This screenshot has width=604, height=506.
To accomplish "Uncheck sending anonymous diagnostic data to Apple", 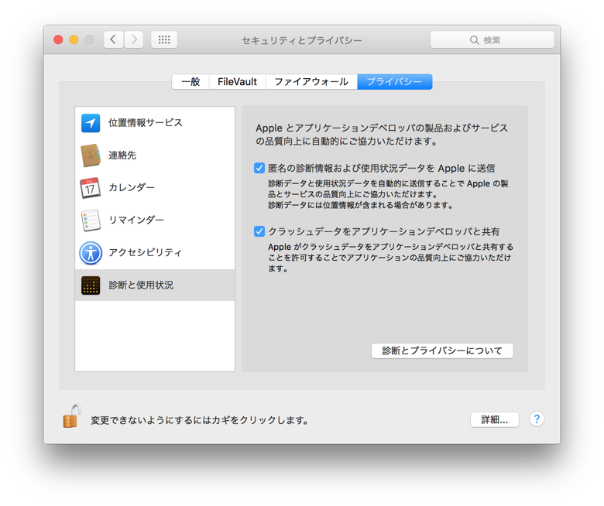I will coord(259,168).
